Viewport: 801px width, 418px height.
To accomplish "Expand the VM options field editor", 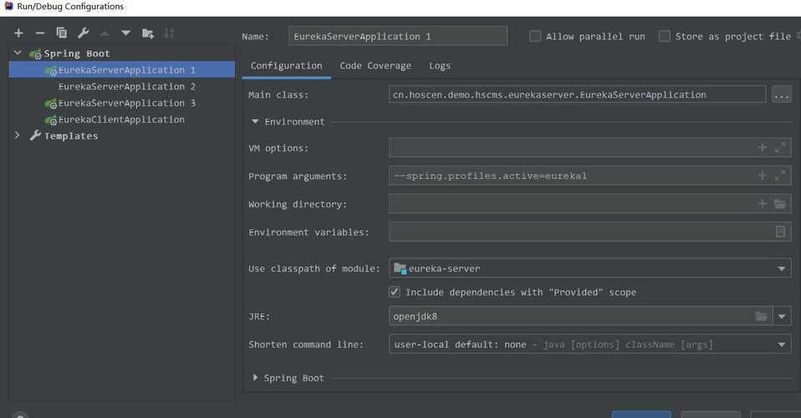I will pyautogui.click(x=780, y=148).
